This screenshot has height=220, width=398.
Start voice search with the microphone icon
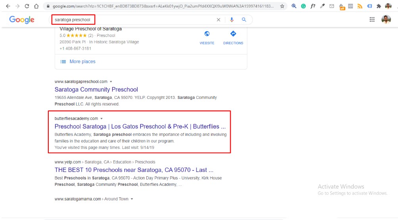(232, 20)
